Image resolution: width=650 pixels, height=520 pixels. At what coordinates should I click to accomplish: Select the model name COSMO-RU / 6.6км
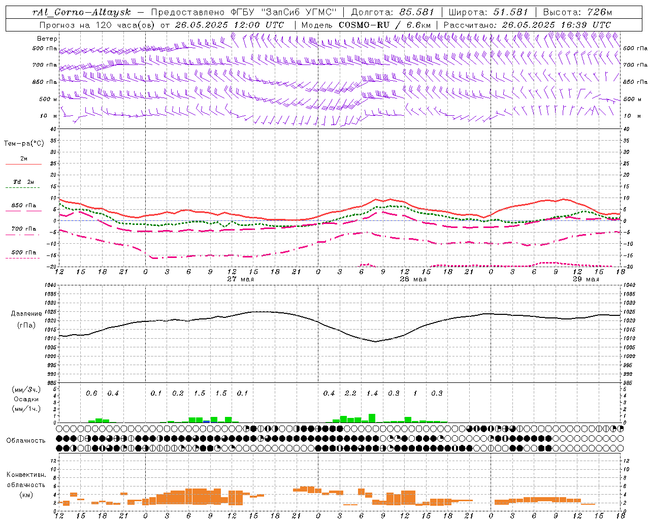[x=385, y=24]
